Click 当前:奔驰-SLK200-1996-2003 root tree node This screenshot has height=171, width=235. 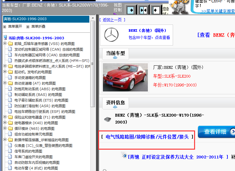coord(36,38)
